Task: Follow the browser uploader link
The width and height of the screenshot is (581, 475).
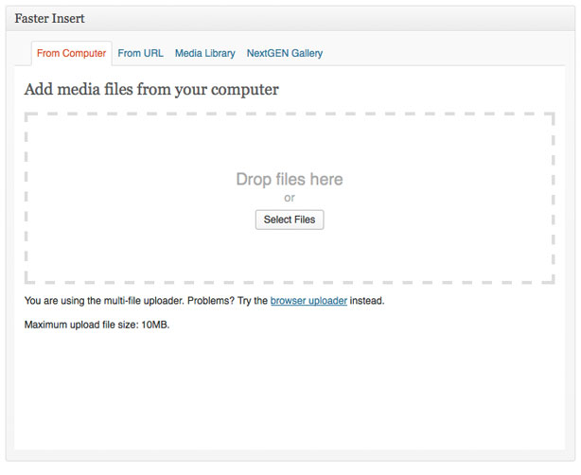Action: pyautogui.click(x=308, y=301)
